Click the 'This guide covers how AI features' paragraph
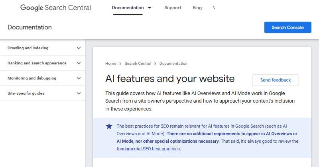Image resolution: width=319 pixels, height=167 pixels. [200, 101]
